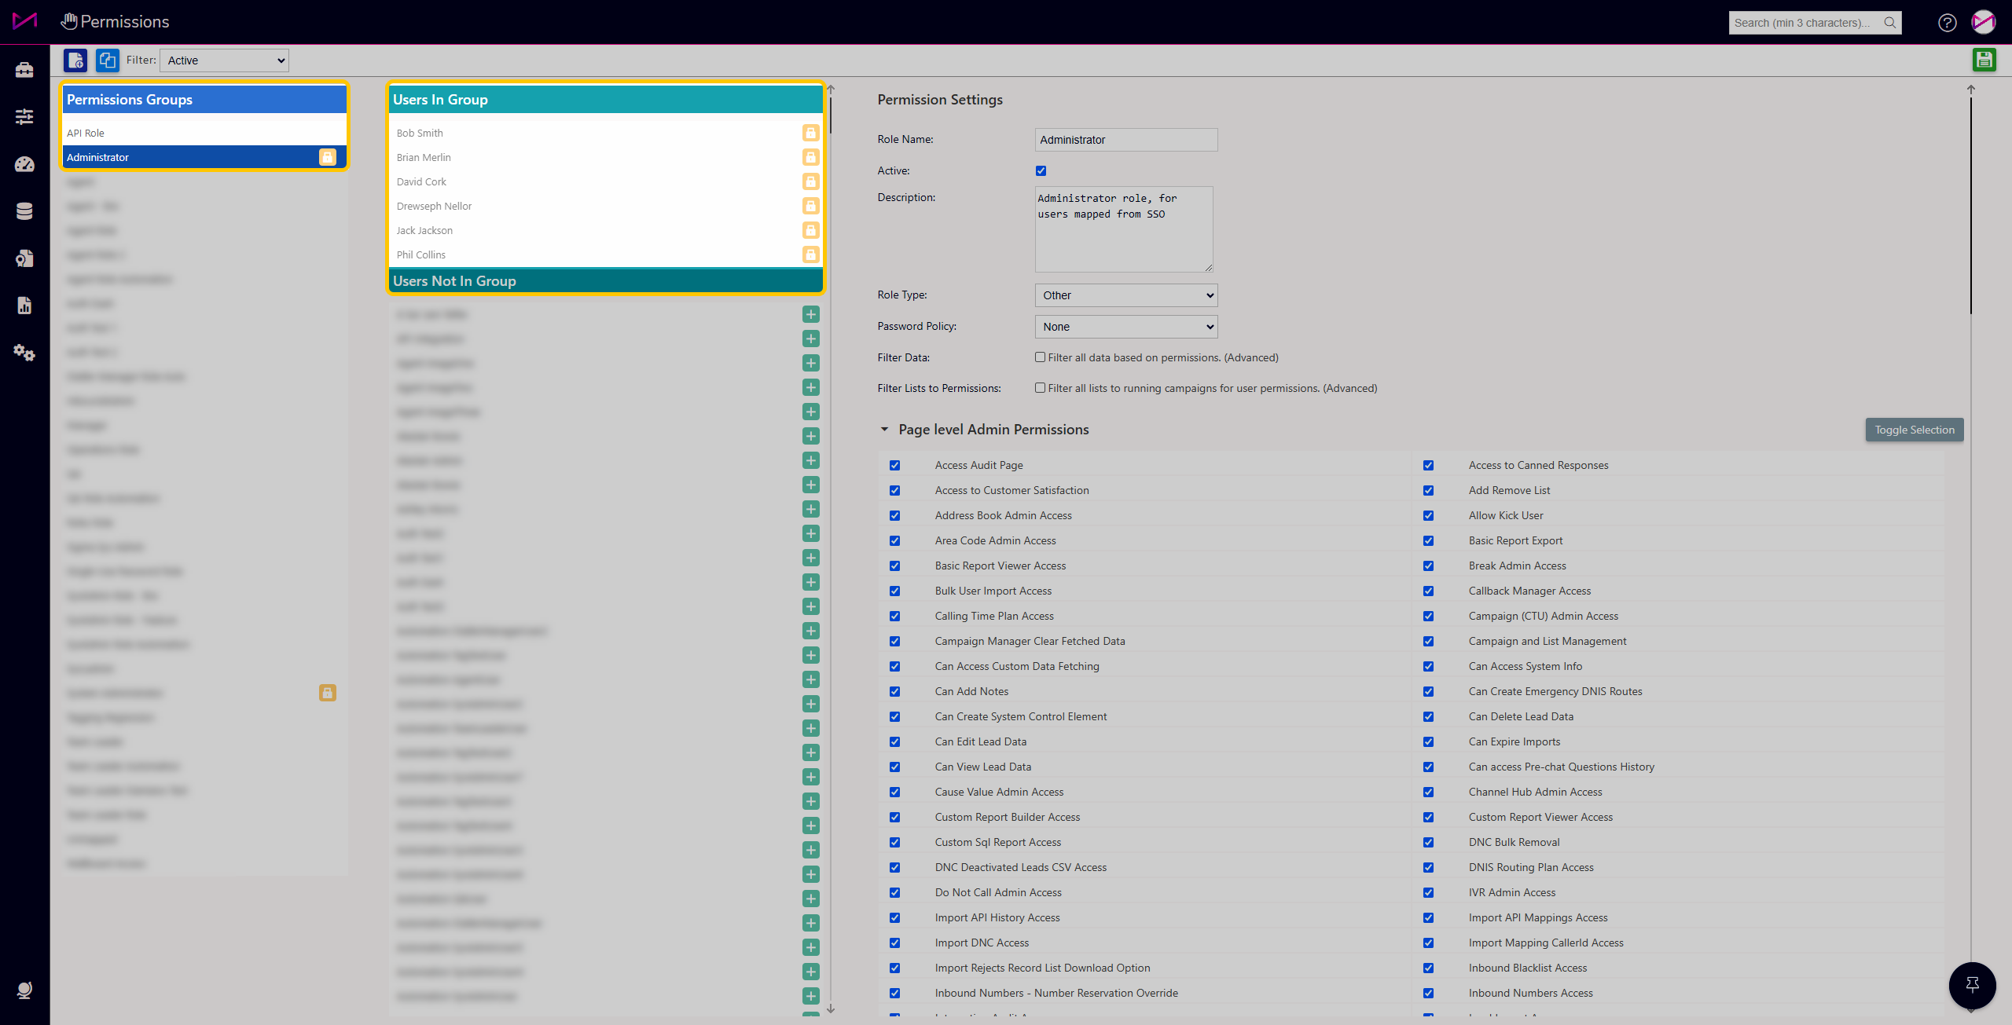Click the Description text area
The height and width of the screenshot is (1025, 2012).
click(x=1124, y=229)
